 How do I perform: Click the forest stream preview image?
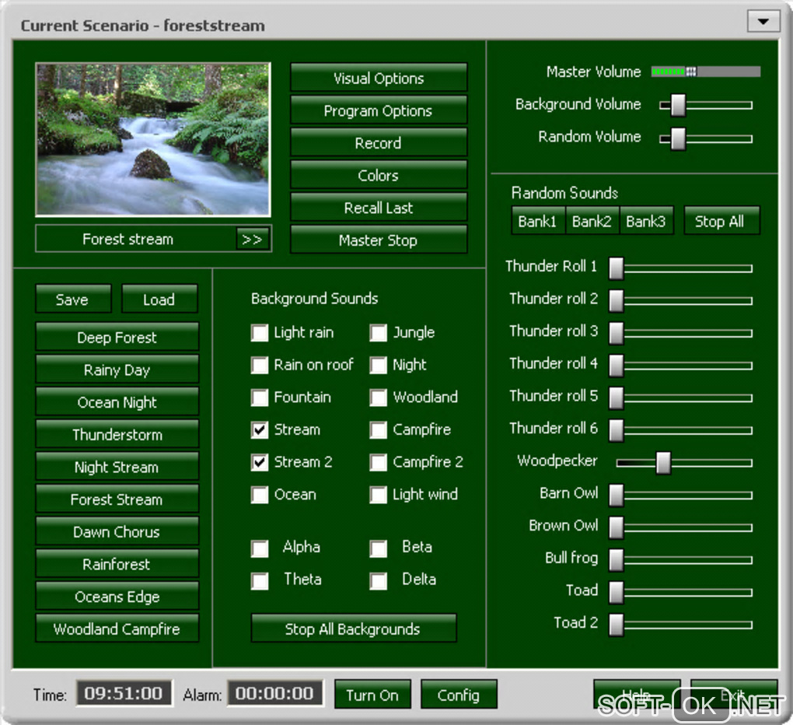point(153,140)
